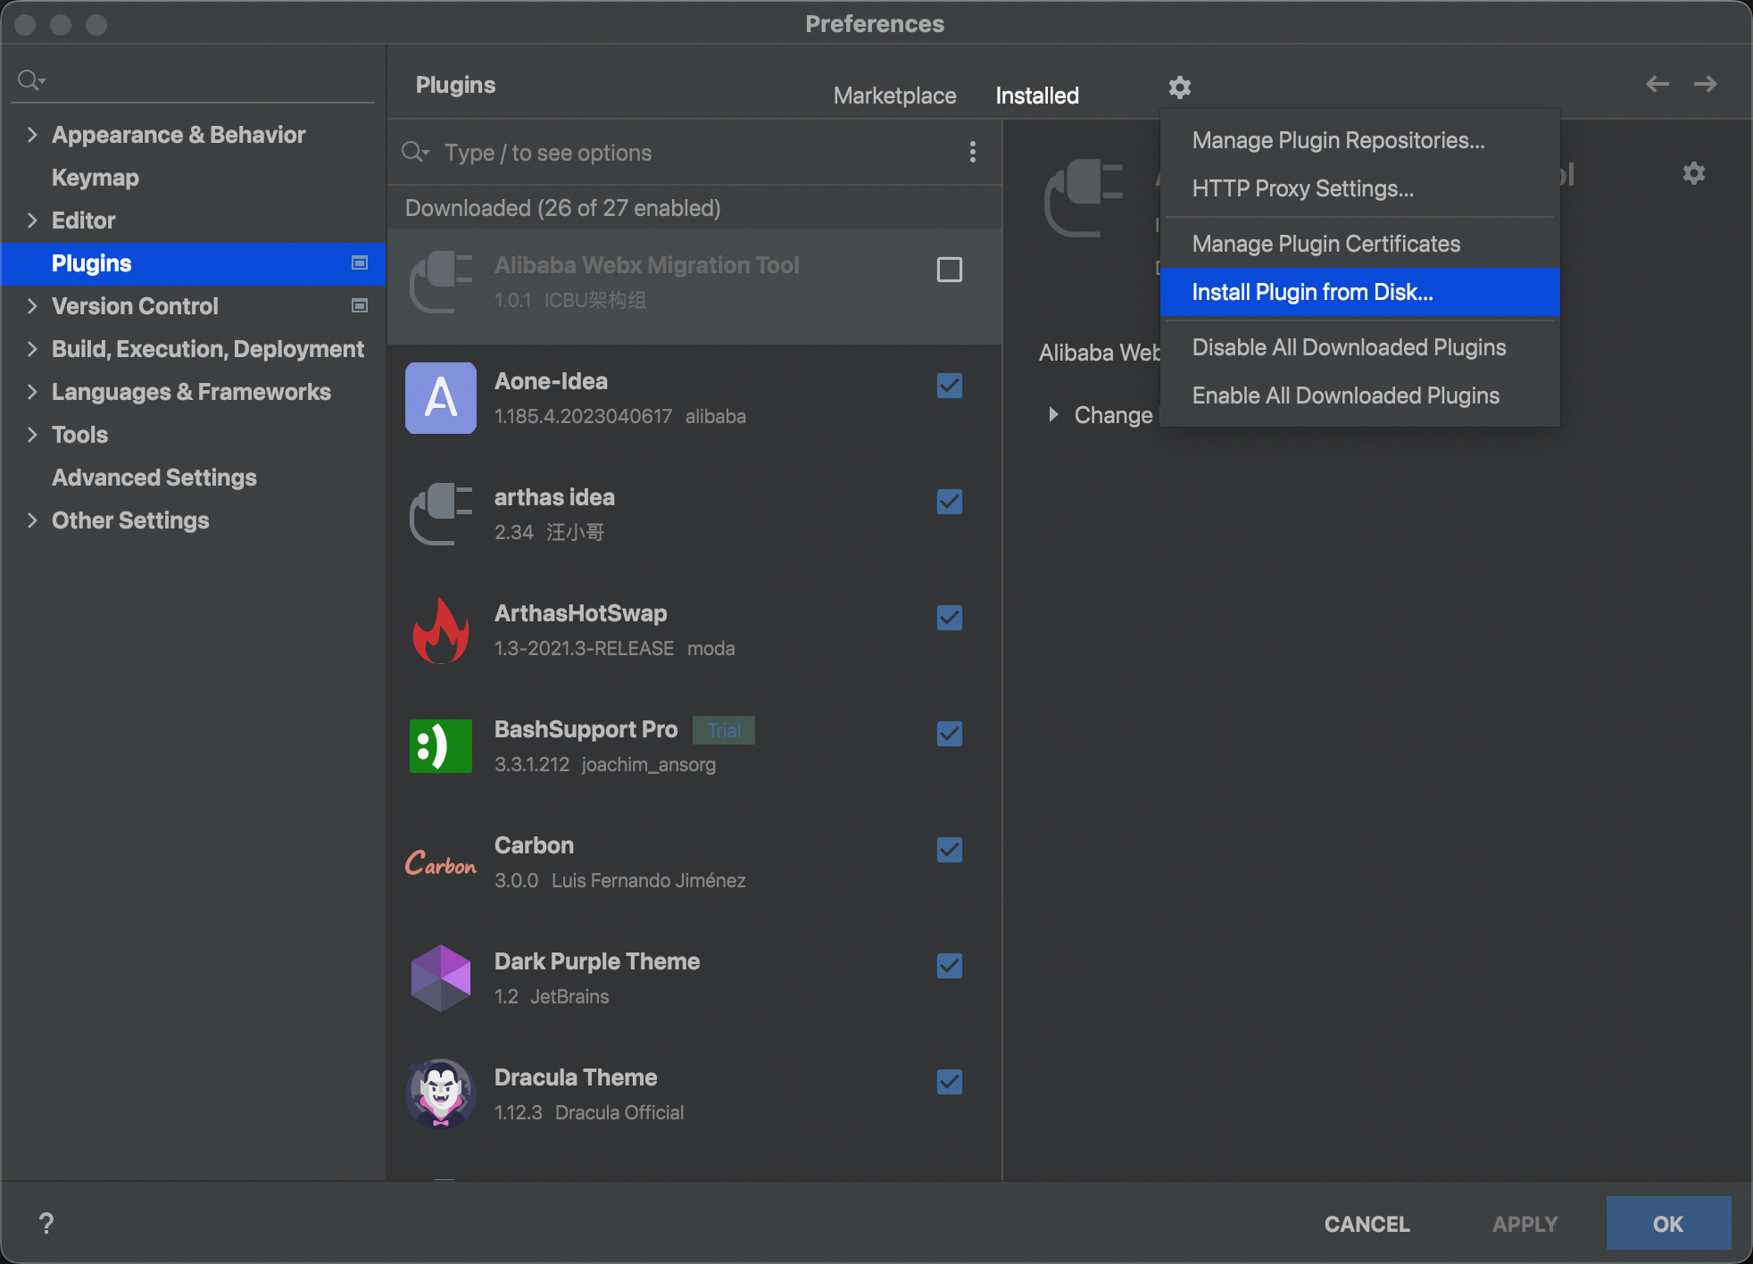Click the Aone-Idea plugin icon
The width and height of the screenshot is (1753, 1264).
click(441, 398)
